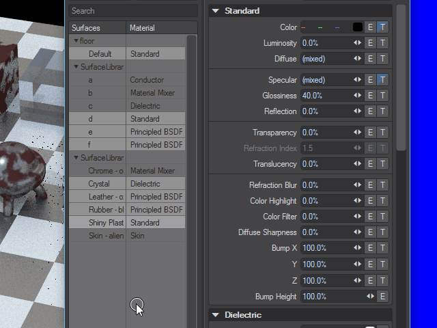Click Bump Height envelope E button
Image resolution: width=437 pixels, height=328 pixels.
382,297
